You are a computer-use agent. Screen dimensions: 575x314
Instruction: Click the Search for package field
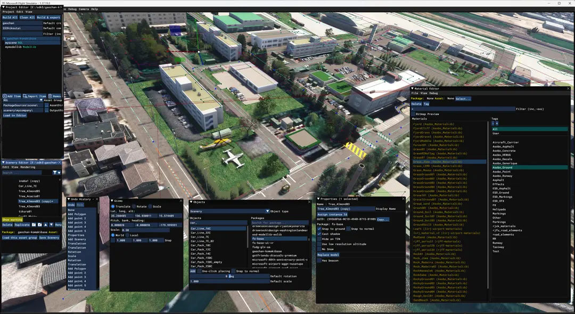coord(280,222)
